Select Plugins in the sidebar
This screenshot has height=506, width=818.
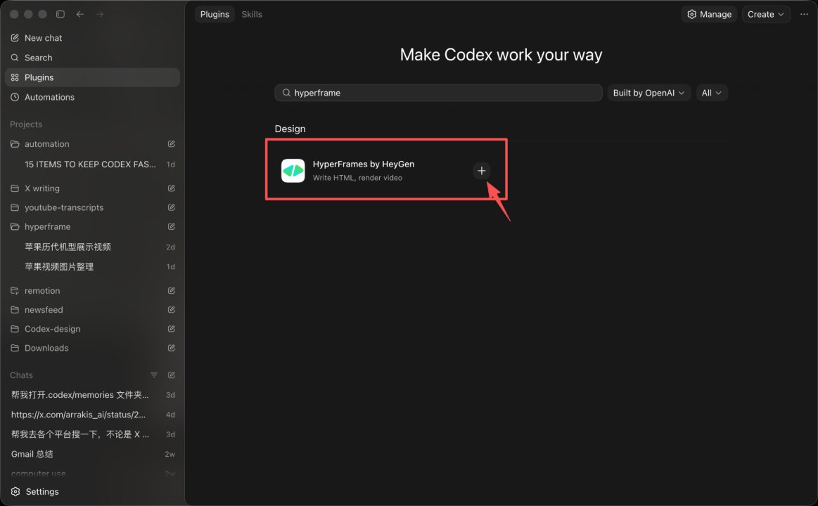[92, 77]
